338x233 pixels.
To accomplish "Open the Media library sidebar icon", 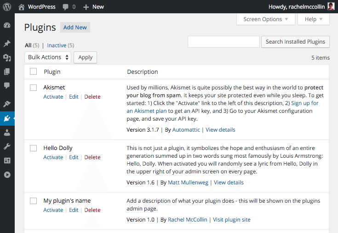I will (x=7, y=58).
